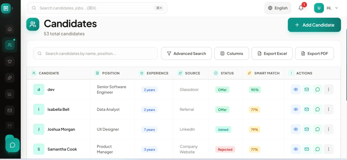Click the I avatar for Isabella Bell
This screenshot has height=160, width=347.
pos(39,109)
